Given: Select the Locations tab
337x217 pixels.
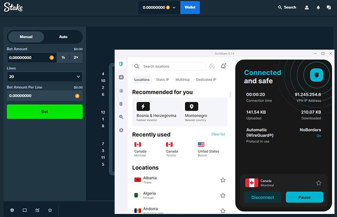Looking at the screenshot, I should click(x=142, y=79).
